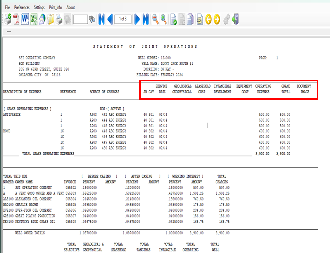Click '[ BEFORE CASING ]' column group header
Screen dimensions: 330x253
(99, 176)
